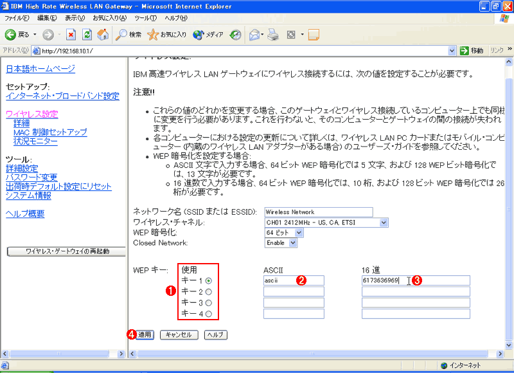Open the 詳細 link under ワイヤレス設定
Screen dimensions: 514x373
click(22, 123)
